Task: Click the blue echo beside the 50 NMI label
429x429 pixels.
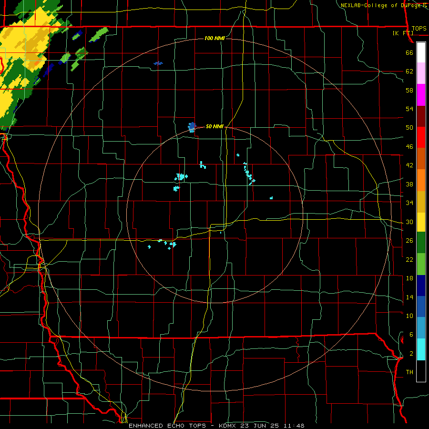Action: [192, 127]
